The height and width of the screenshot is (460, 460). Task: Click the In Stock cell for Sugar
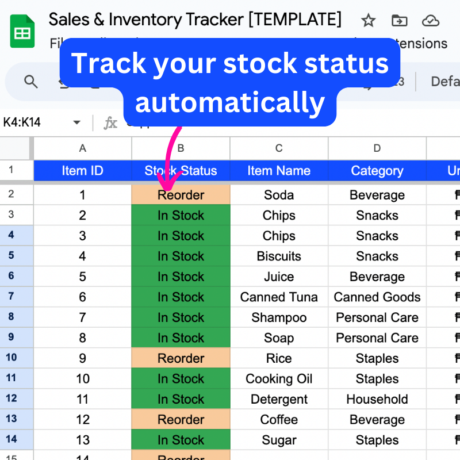pyautogui.click(x=181, y=440)
